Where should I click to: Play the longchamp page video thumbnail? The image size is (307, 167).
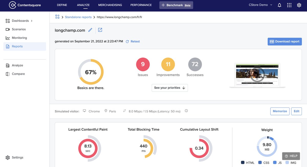click(257, 75)
